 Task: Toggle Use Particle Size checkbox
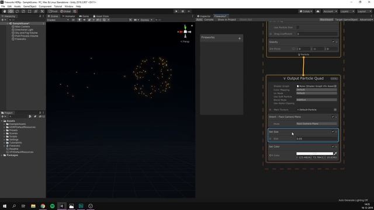pyautogui.click(x=298, y=27)
